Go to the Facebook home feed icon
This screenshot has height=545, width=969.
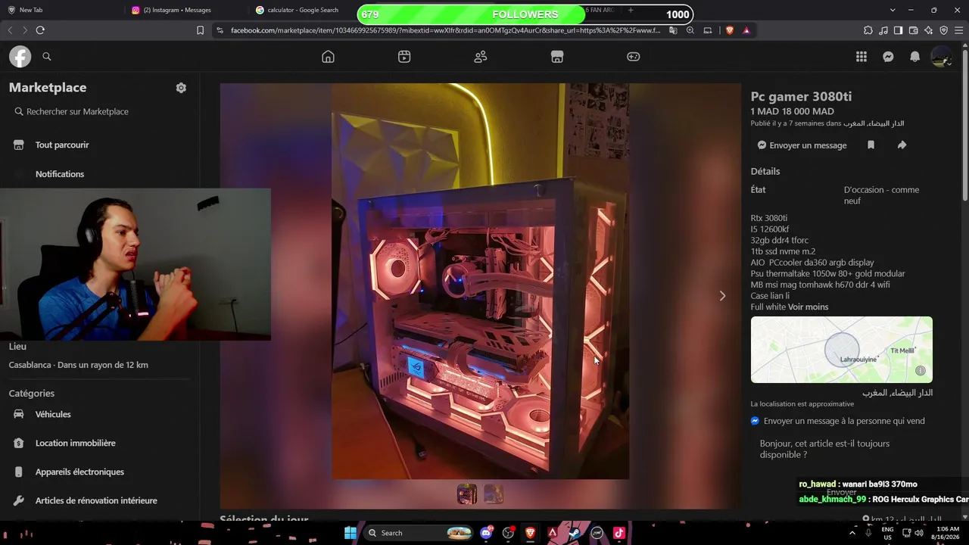(328, 57)
